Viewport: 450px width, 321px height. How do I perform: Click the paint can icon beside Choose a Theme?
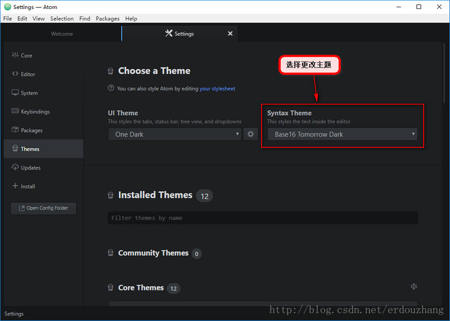tap(110, 71)
